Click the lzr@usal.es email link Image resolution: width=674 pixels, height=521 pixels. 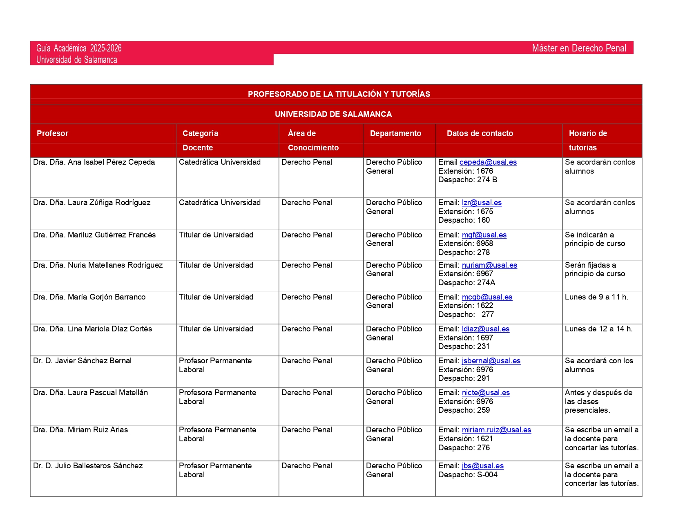(482, 203)
